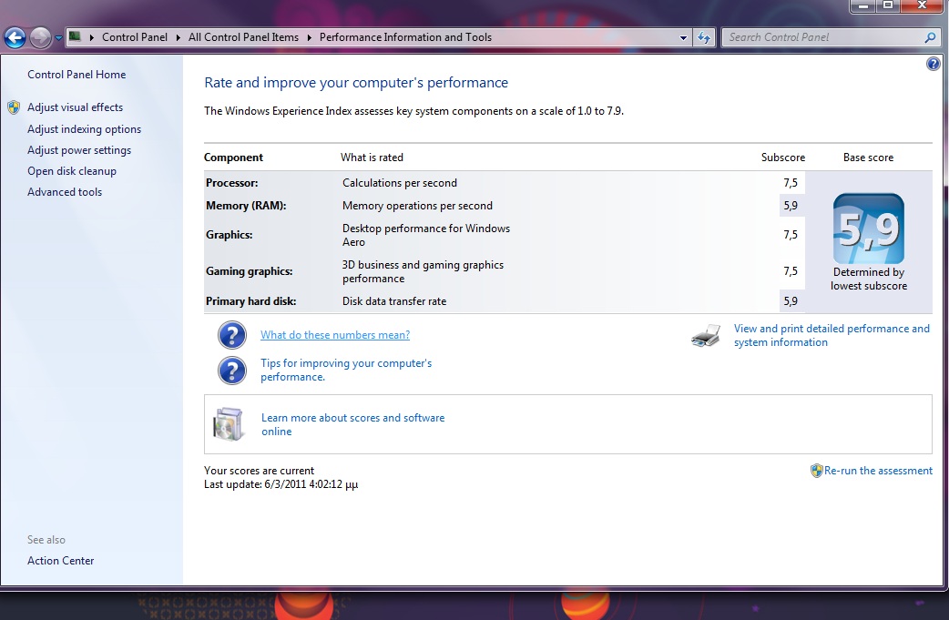The height and width of the screenshot is (620, 949).
Task: Select All Control Panel Items breadcrumb
Action: pyautogui.click(x=243, y=37)
